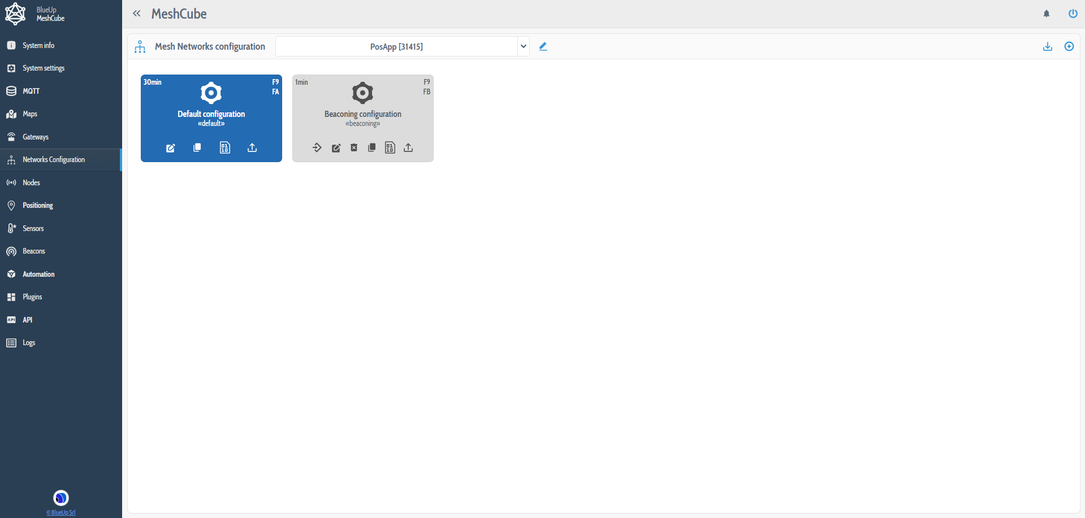
Task: Open binary file icon on Default configuration
Action: pyautogui.click(x=224, y=148)
